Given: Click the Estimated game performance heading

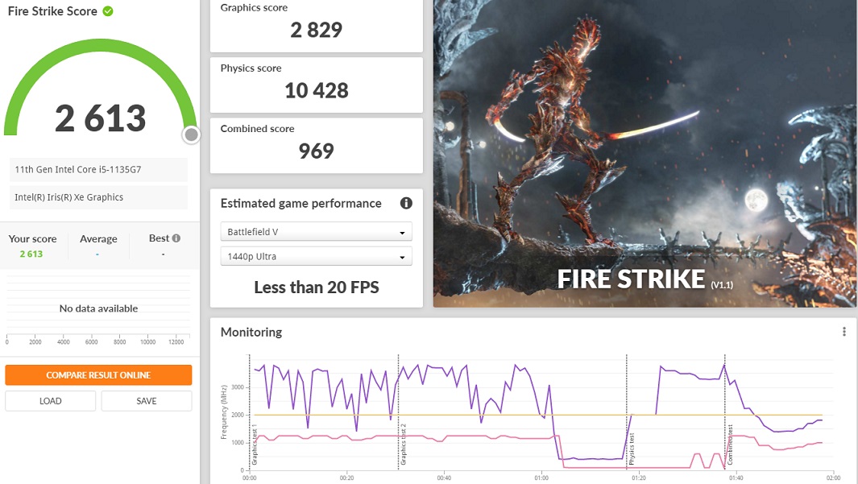Looking at the screenshot, I should point(301,204).
